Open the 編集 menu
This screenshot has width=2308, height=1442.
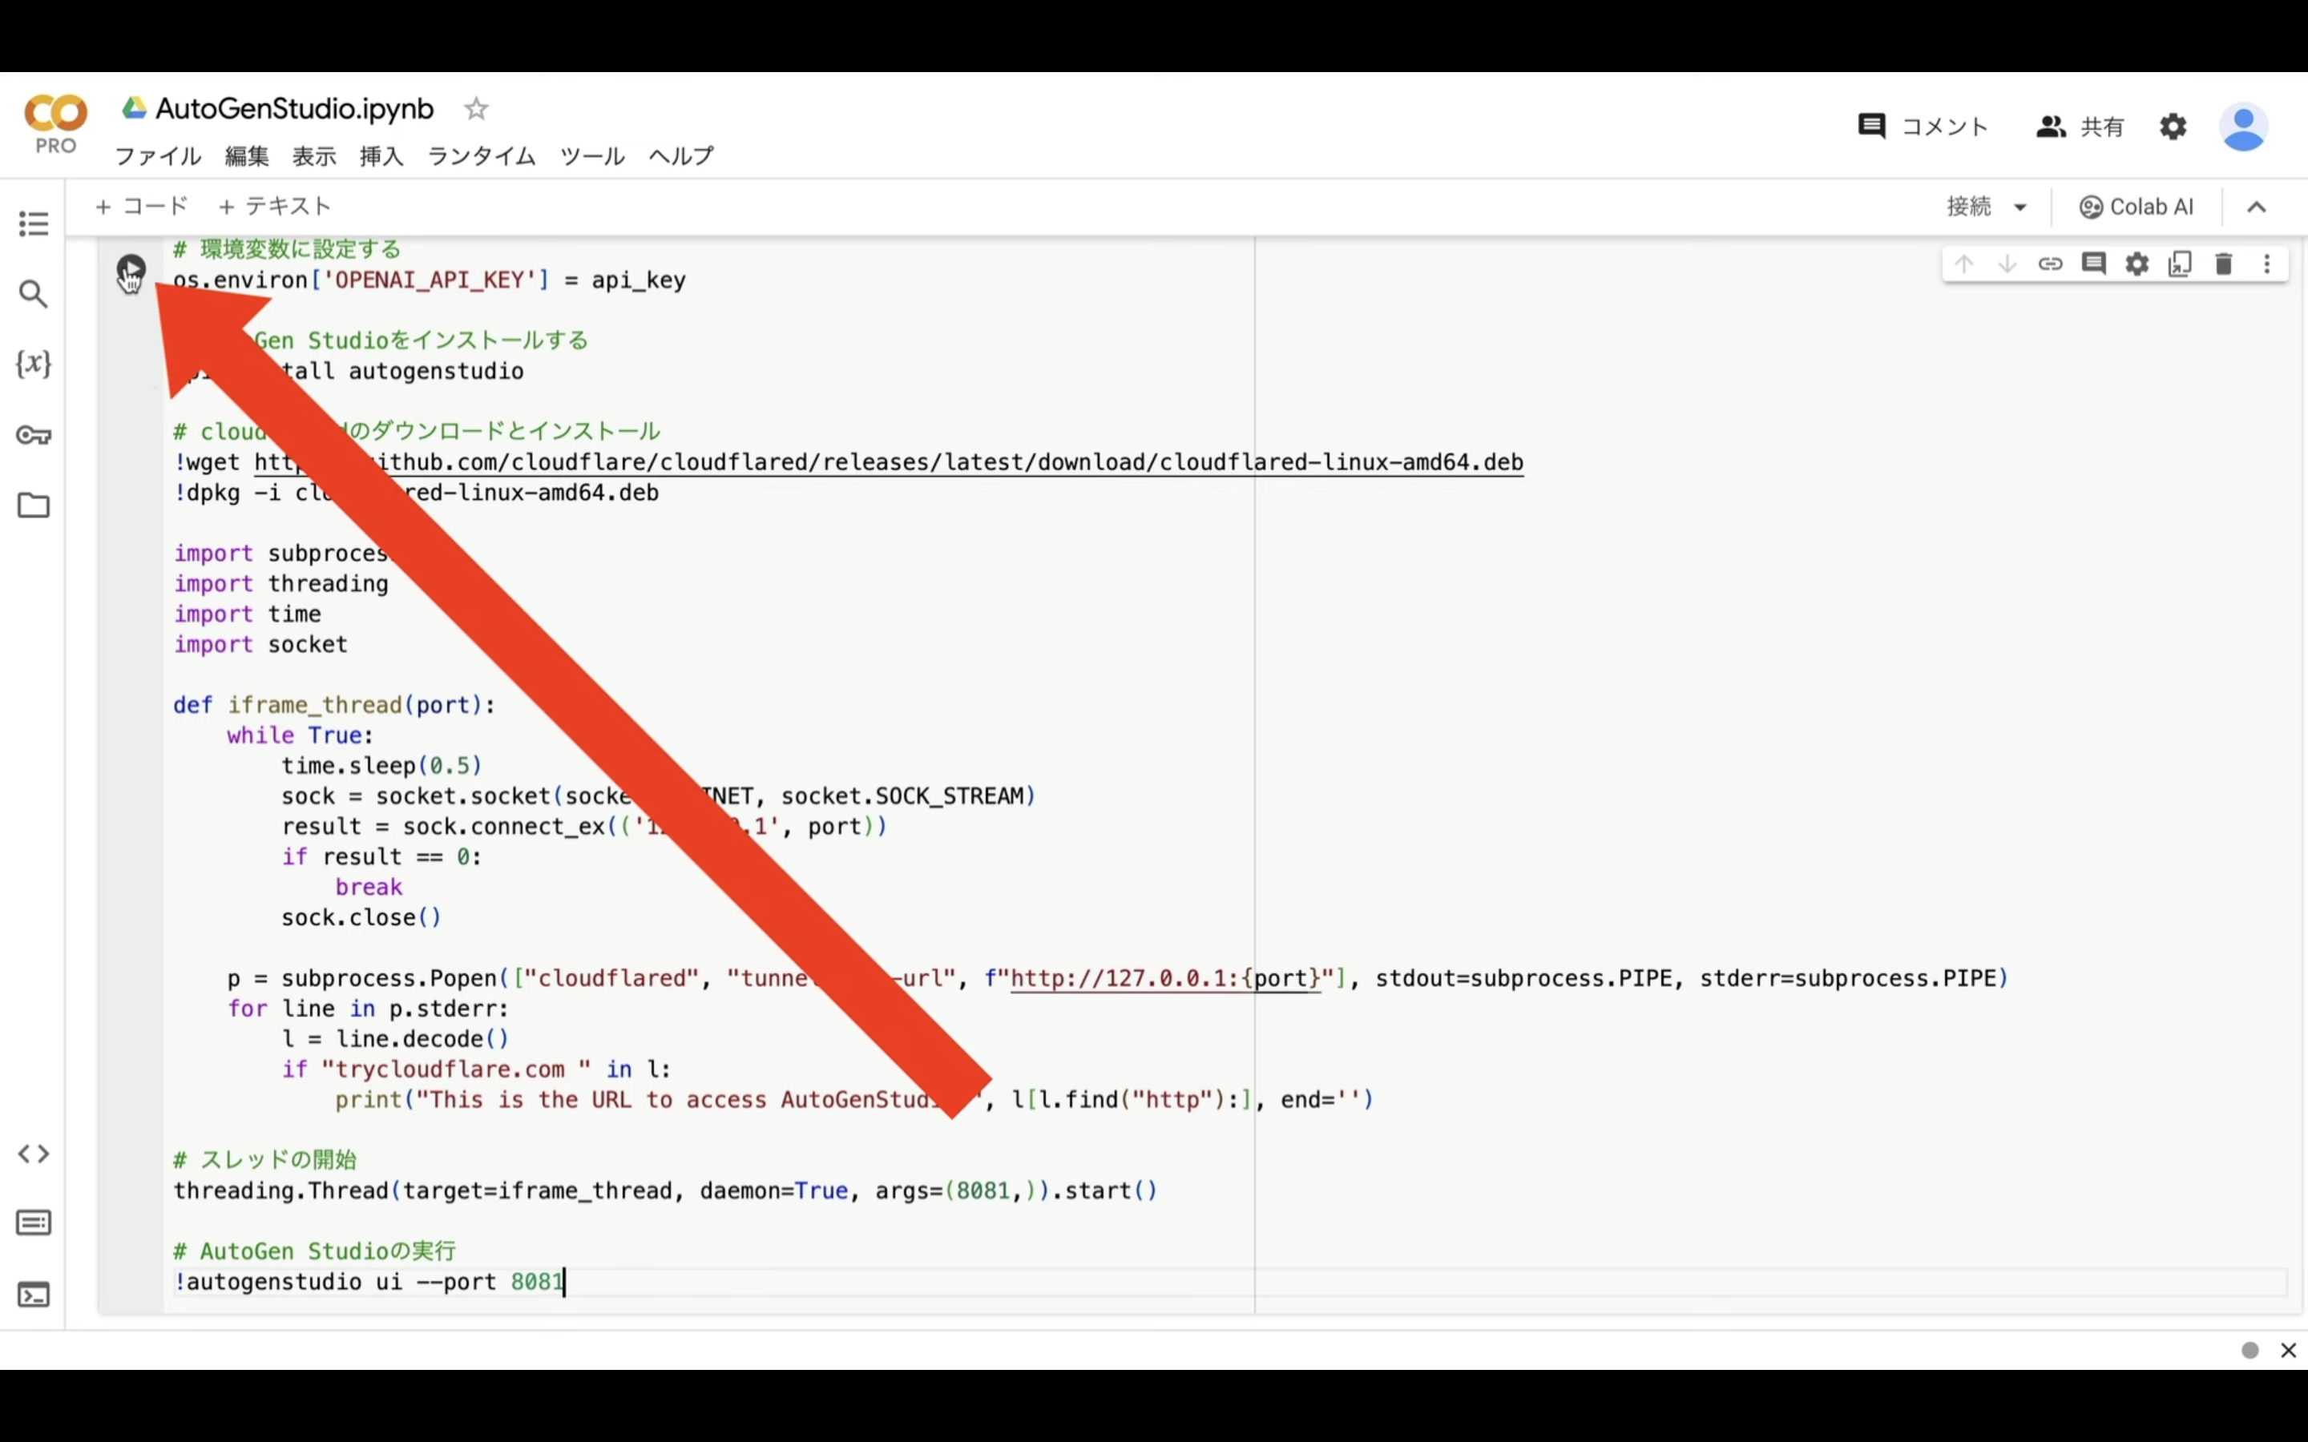point(247,155)
